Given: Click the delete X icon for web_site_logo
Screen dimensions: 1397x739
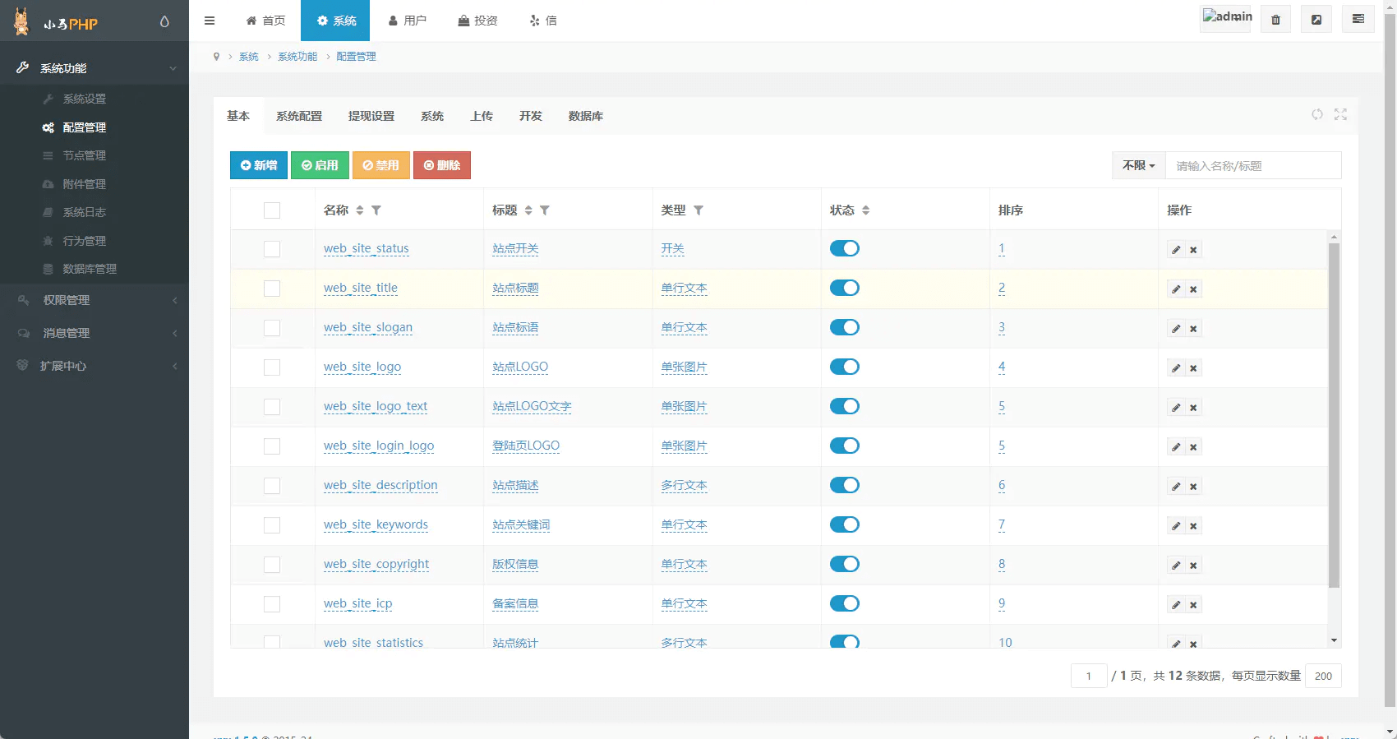Looking at the screenshot, I should point(1193,368).
